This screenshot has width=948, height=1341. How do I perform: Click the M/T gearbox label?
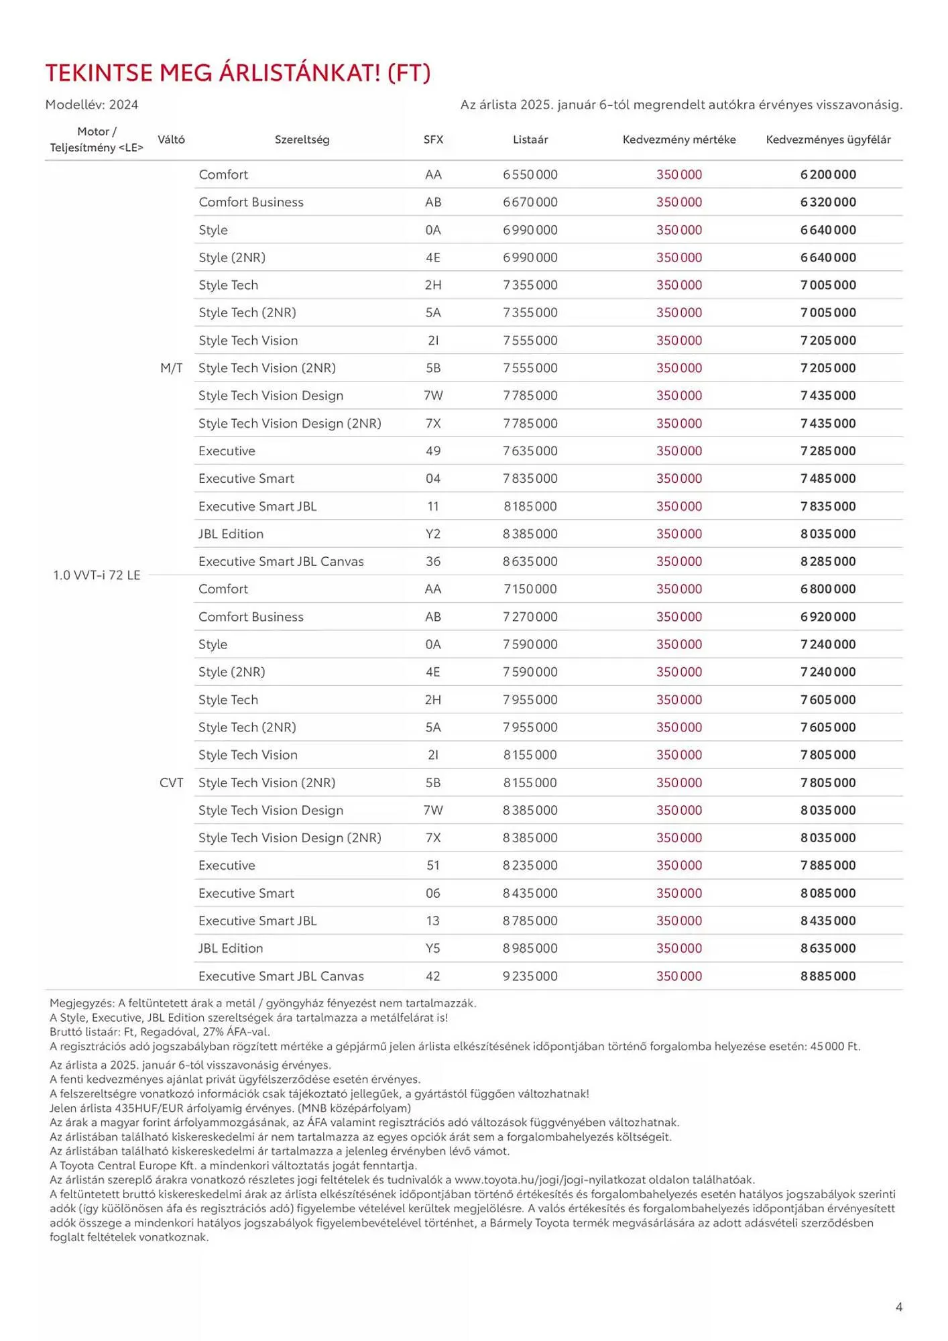point(171,368)
